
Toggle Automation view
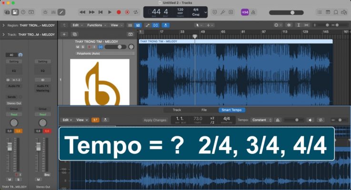[x=148, y=25]
